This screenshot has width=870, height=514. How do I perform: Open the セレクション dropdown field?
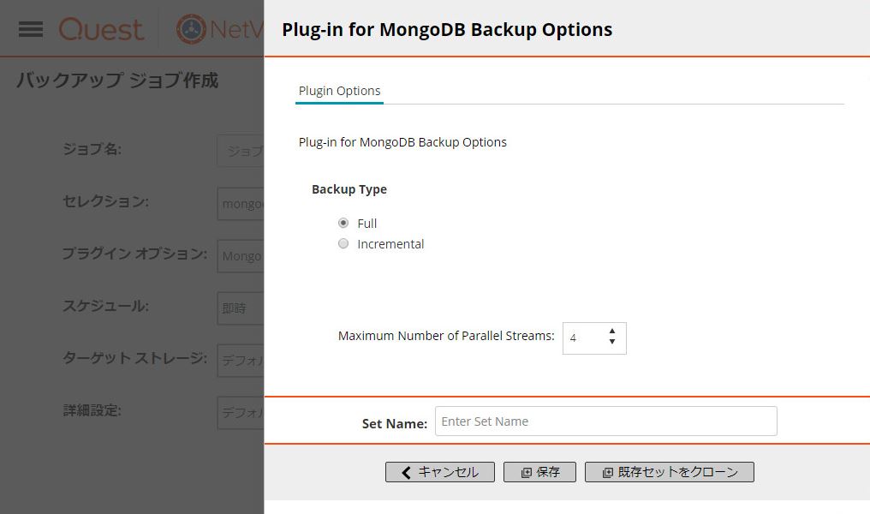(241, 204)
